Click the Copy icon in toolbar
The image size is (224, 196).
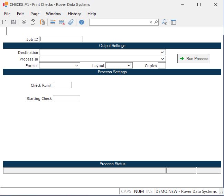pyautogui.click(x=33, y=22)
